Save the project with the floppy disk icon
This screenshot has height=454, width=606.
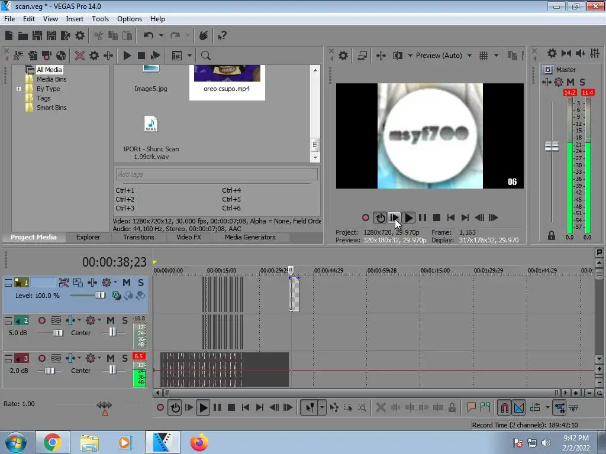(x=37, y=36)
